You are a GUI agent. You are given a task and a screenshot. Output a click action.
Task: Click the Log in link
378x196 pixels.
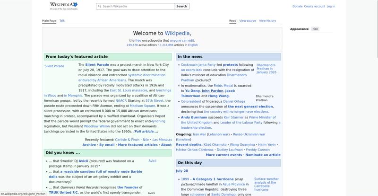(x=331, y=6)
